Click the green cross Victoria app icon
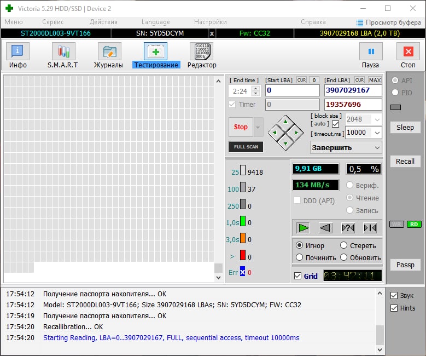 [x=9, y=8]
